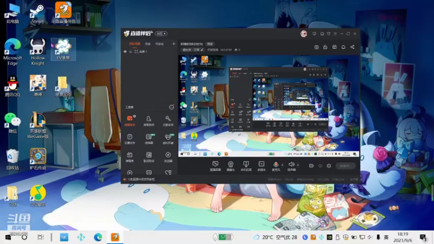The image size is (434, 244).
Task: Start recording with the camcorder icon
Action: coord(311,166)
